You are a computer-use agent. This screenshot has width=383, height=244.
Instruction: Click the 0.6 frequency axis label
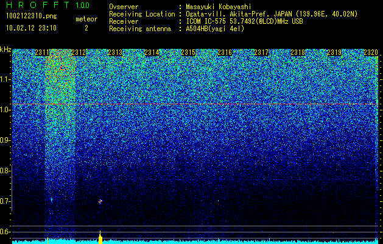pyautogui.click(x=5, y=232)
